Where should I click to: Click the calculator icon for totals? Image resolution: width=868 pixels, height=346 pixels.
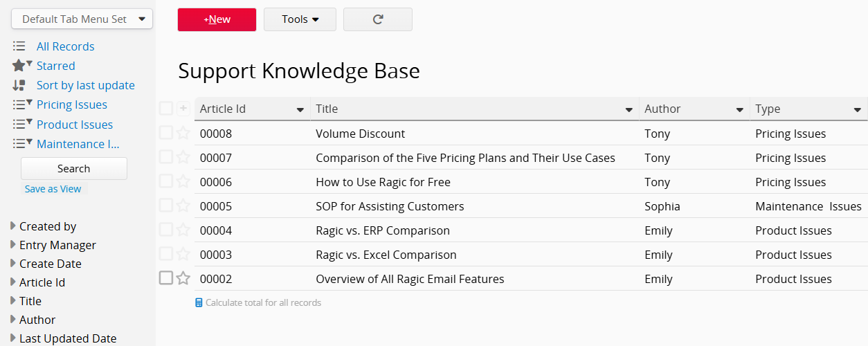coord(199,302)
